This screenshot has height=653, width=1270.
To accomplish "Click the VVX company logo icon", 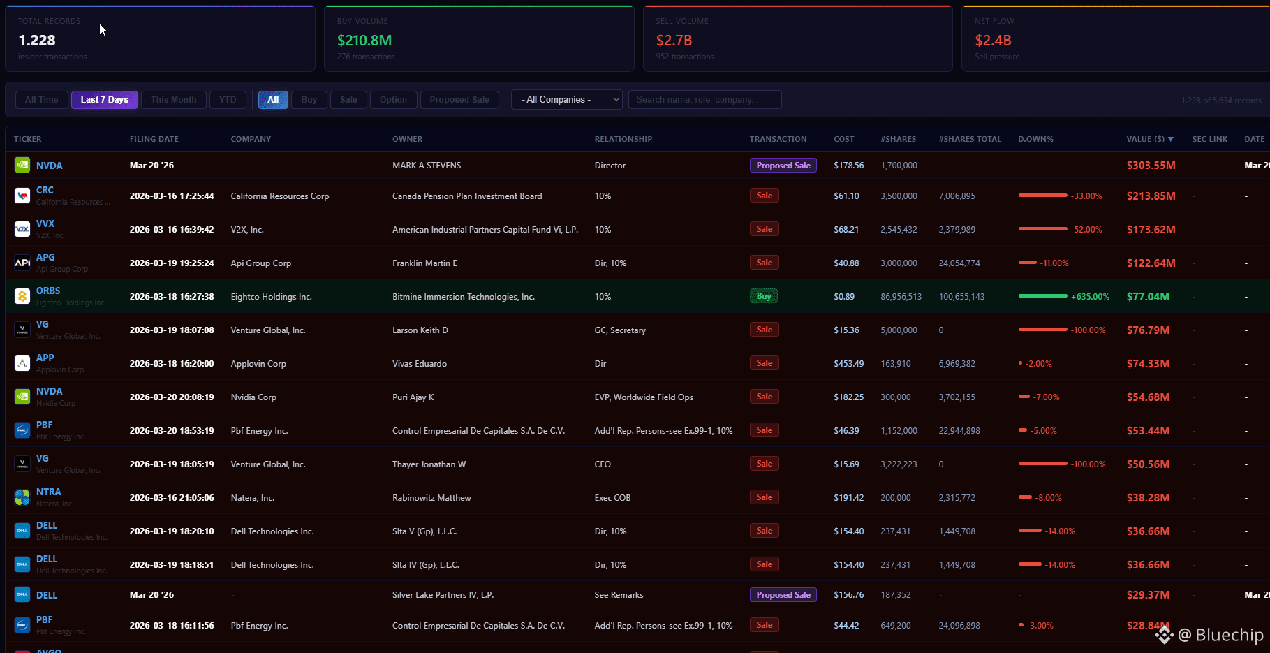I will pyautogui.click(x=22, y=229).
